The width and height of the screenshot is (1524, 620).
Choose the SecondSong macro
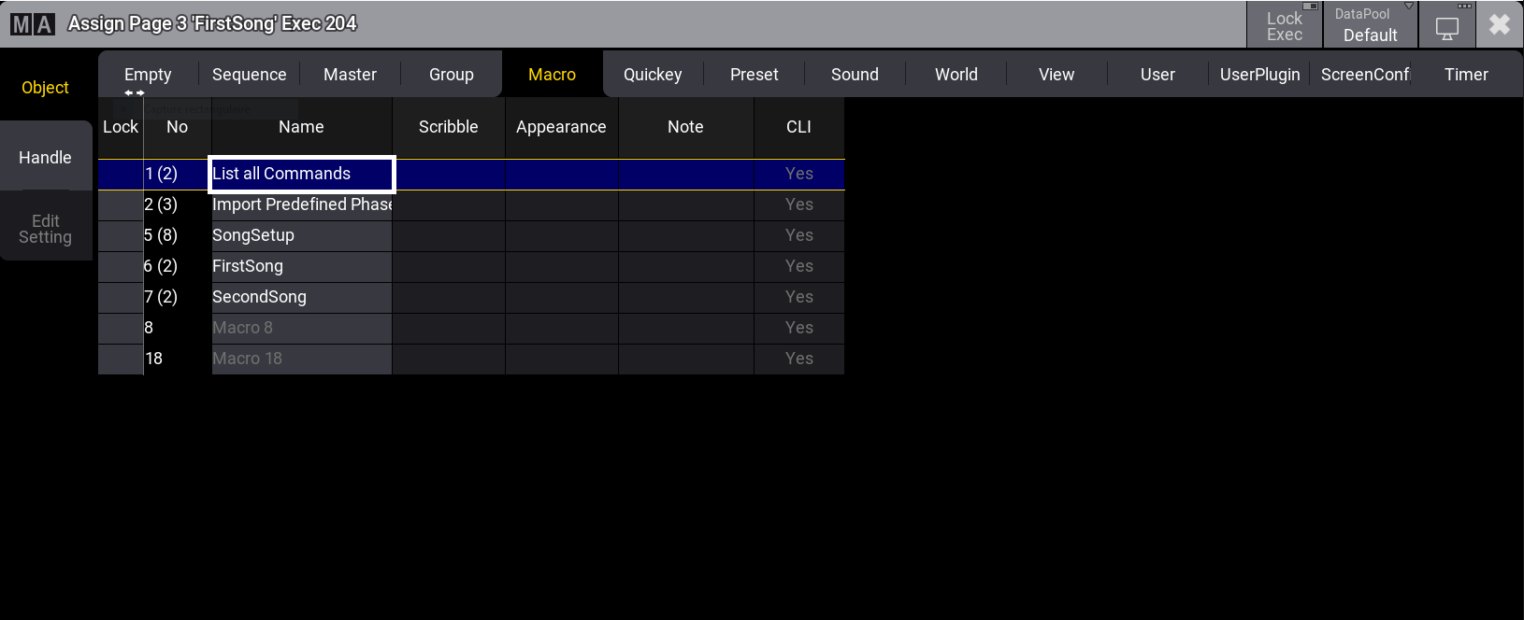pos(301,297)
